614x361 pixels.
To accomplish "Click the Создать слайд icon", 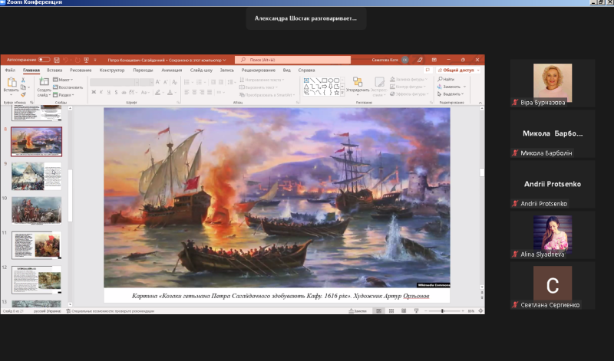I will point(44,82).
